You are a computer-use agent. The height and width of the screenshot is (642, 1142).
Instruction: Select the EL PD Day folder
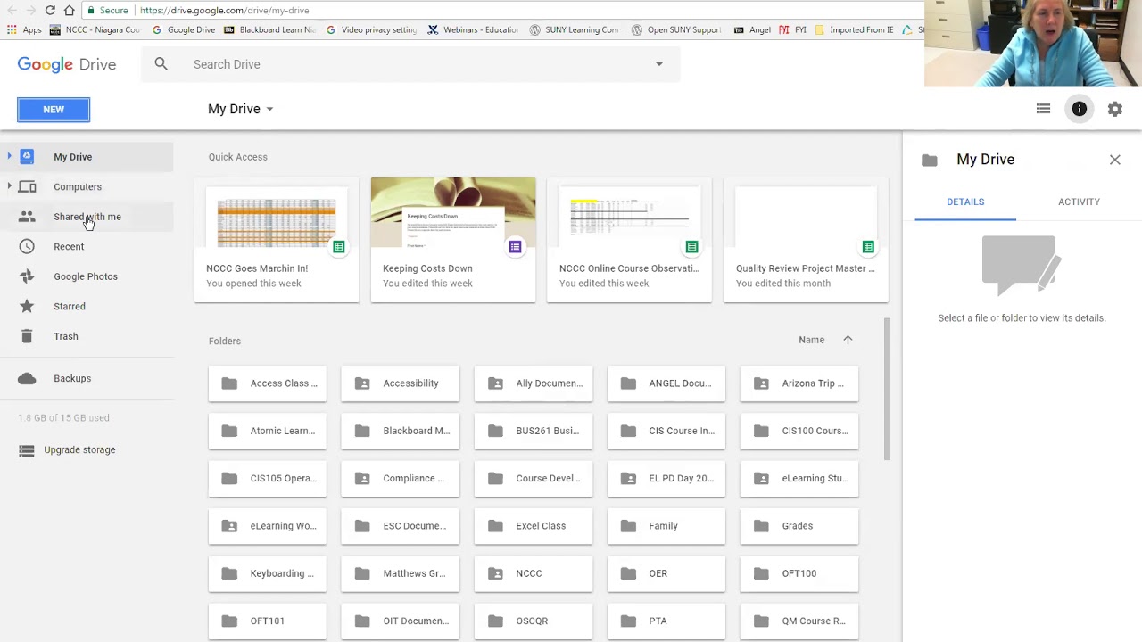coord(666,479)
